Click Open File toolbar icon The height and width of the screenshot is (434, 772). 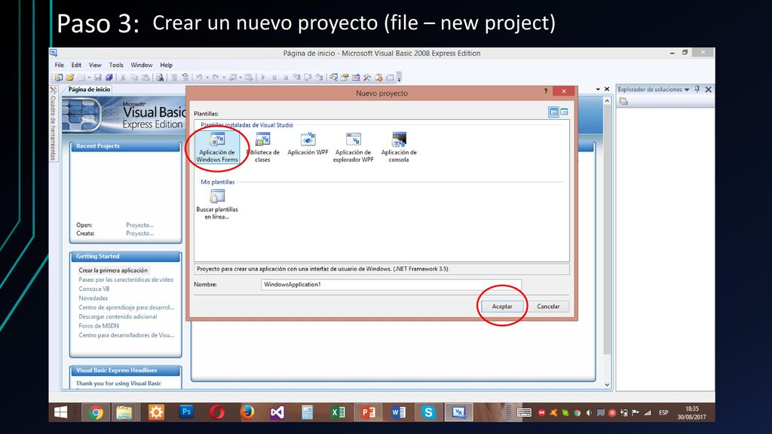tap(70, 78)
